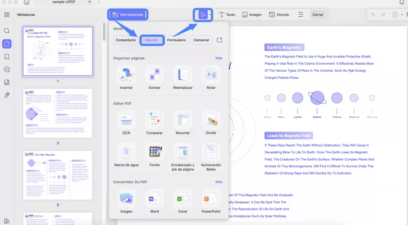Open the comments sidebar icon
This screenshot has height=225, width=408.
pyautogui.click(x=7, y=69)
